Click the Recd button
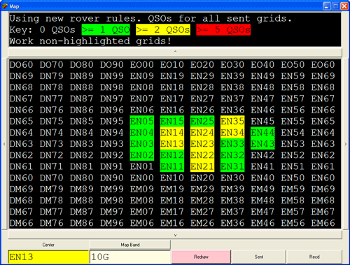The image size is (350, 265). click(x=314, y=257)
